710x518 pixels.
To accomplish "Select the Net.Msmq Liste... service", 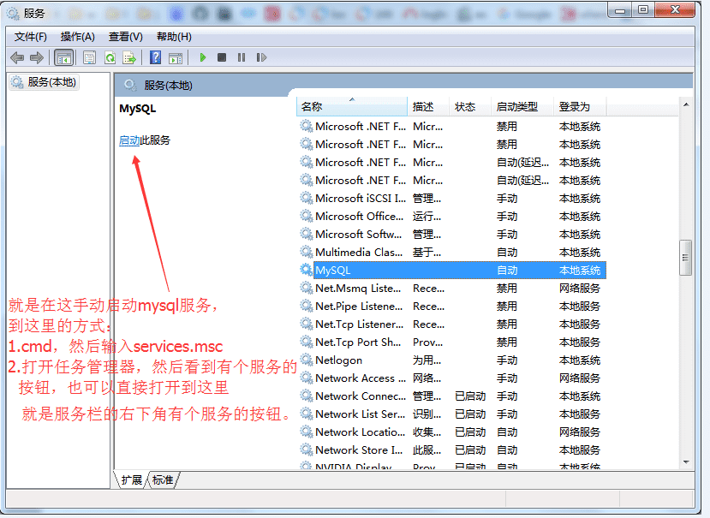I will [x=452, y=288].
